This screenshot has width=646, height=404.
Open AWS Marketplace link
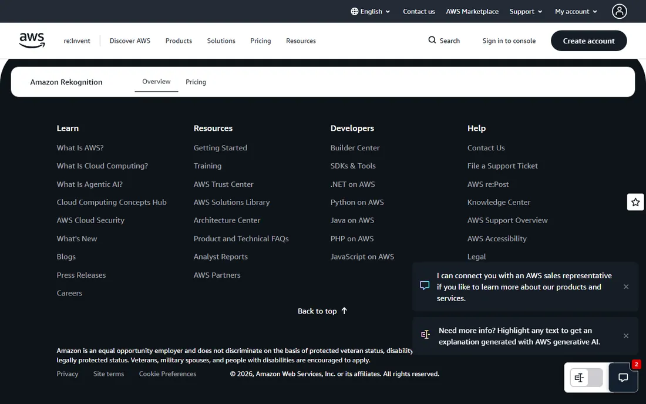click(472, 12)
